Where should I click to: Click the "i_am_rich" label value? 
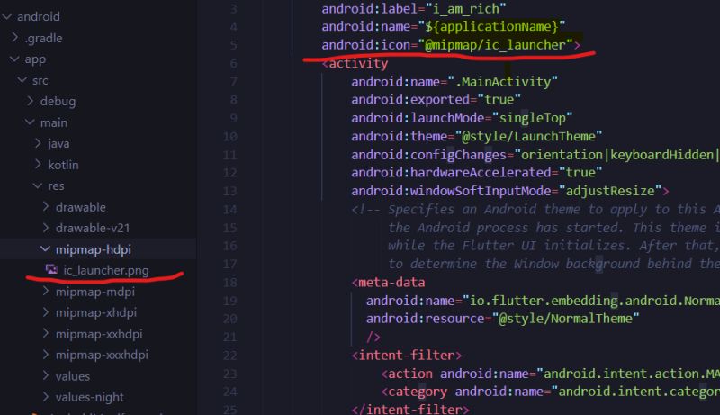click(465, 8)
